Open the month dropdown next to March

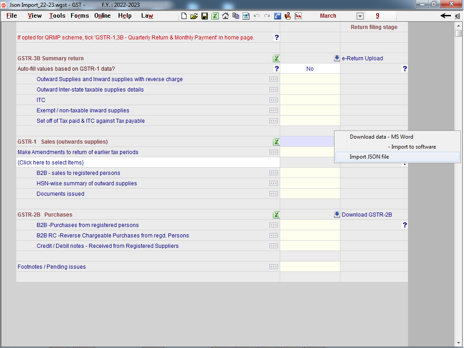tap(360, 16)
